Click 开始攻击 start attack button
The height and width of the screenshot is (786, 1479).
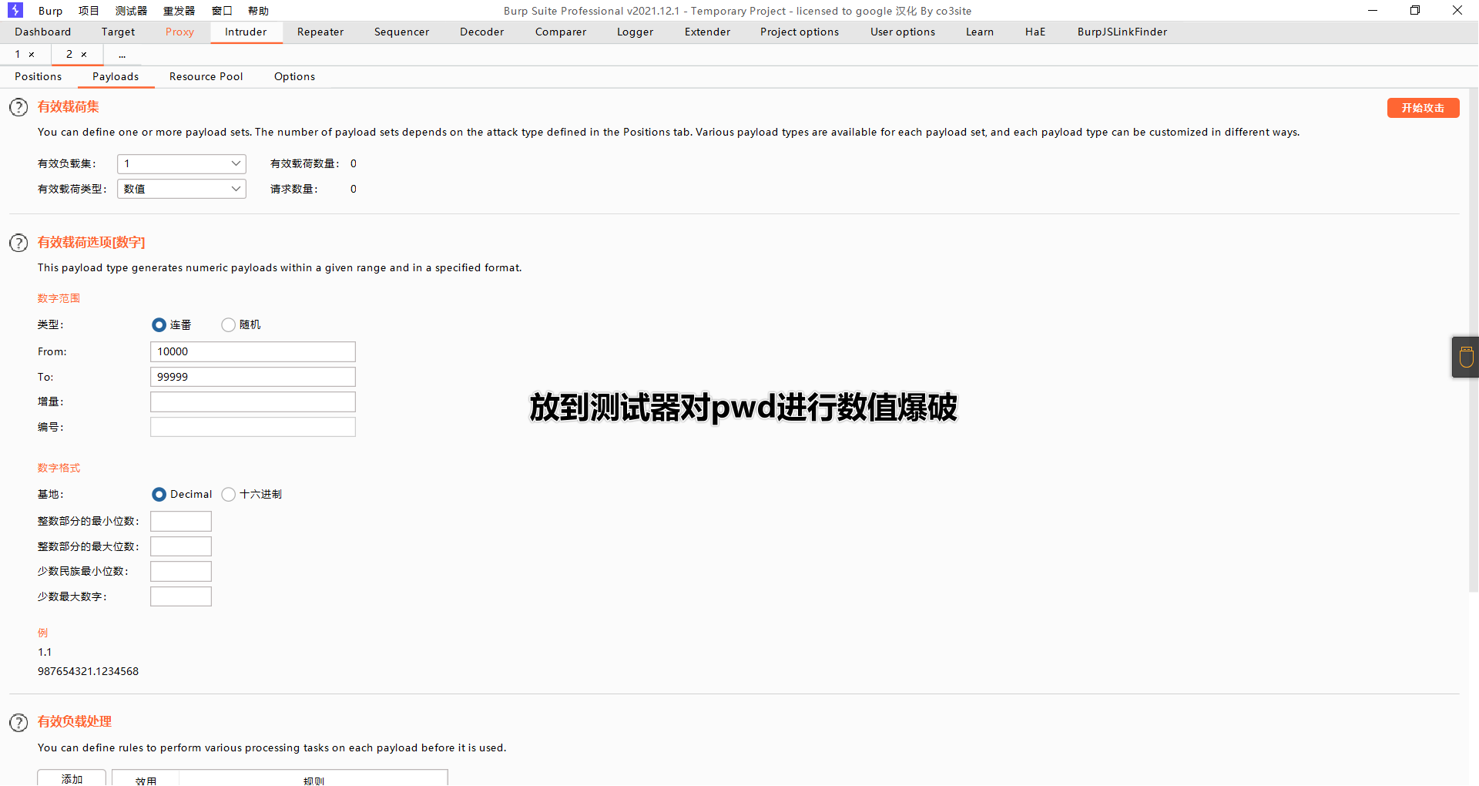point(1423,108)
